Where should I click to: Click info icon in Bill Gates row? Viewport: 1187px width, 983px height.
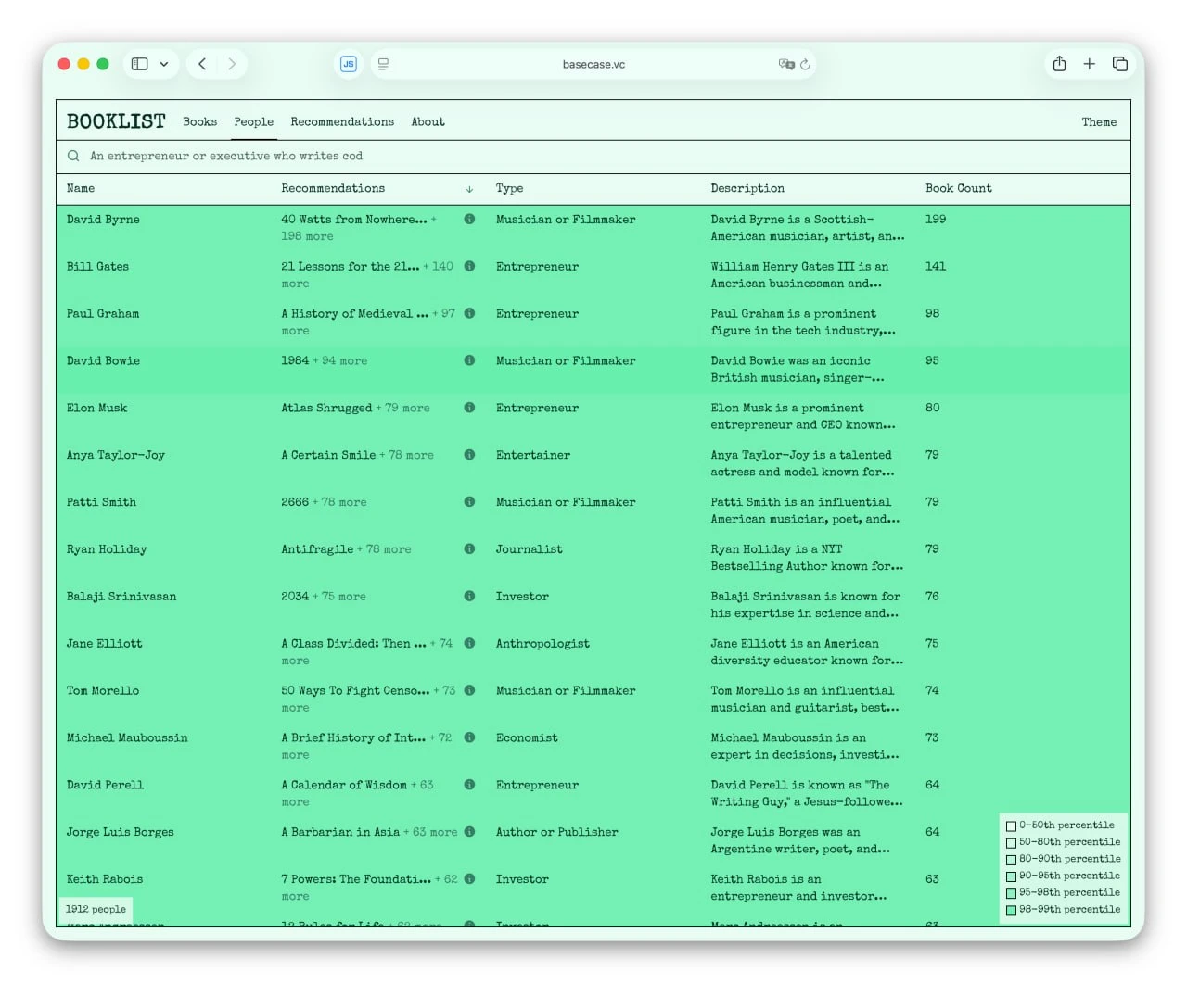pyautogui.click(x=469, y=267)
